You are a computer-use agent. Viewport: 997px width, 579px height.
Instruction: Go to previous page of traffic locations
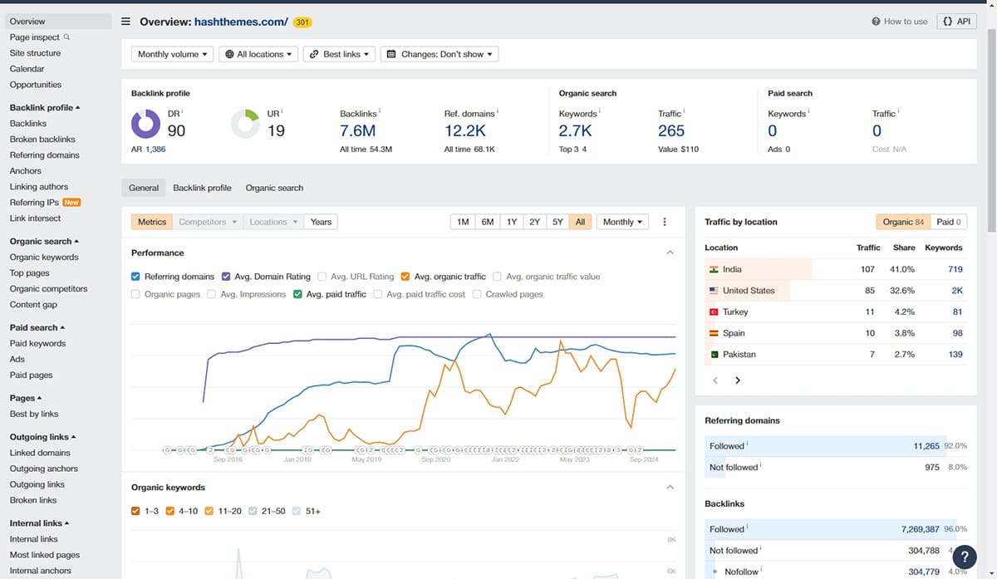[715, 380]
